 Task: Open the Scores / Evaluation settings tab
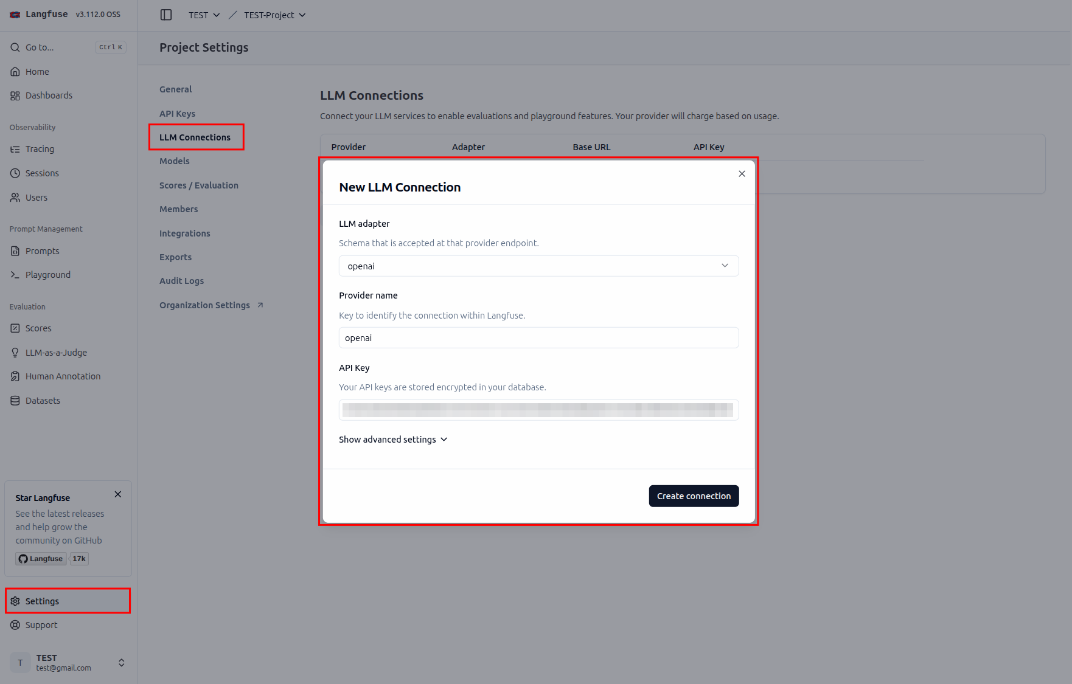pos(199,185)
